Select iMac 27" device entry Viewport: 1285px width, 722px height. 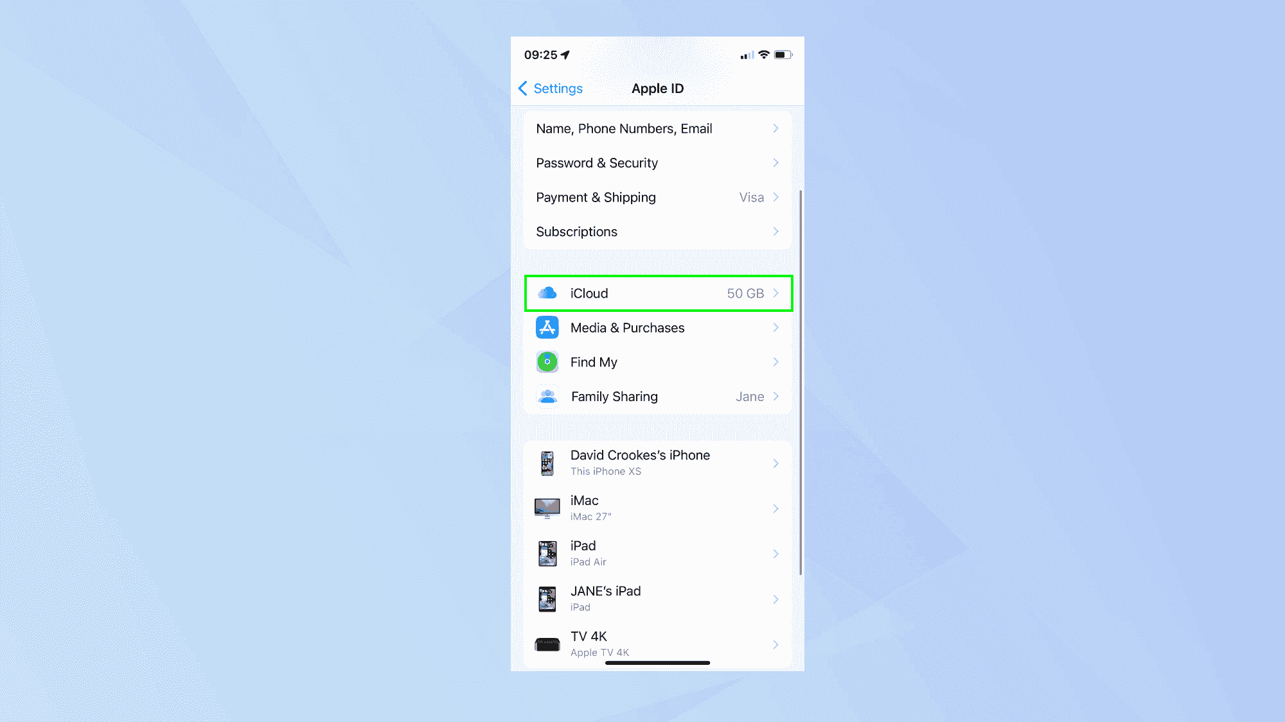657,508
